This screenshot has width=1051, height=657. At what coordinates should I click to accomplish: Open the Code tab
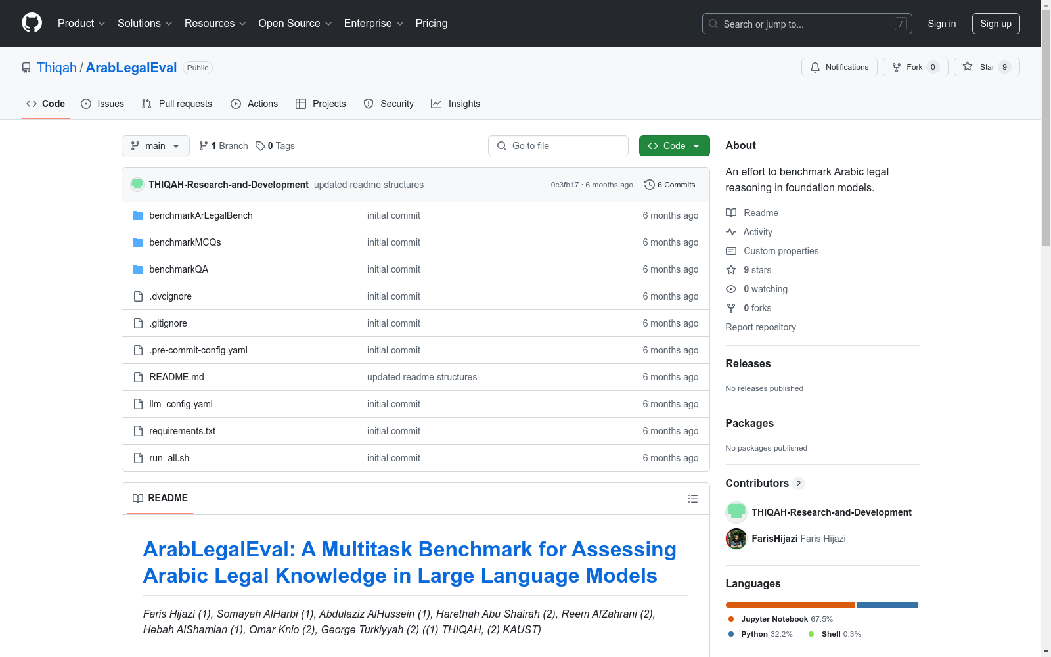coord(46,104)
